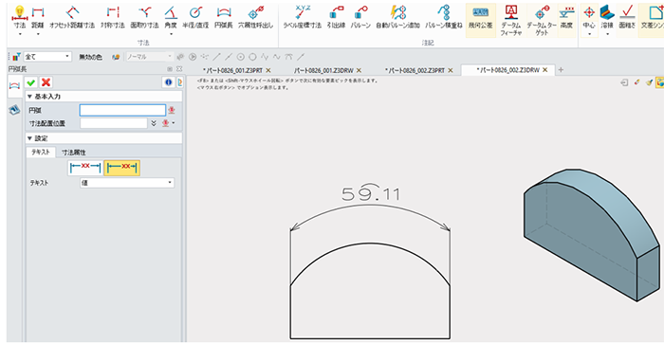
Task: Click the highlighted display icon at viewport corner
Action: 659,82
